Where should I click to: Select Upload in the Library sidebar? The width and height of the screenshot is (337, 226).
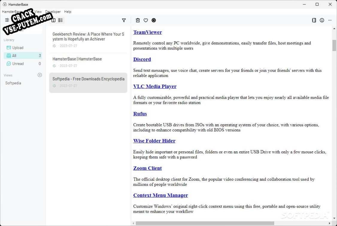[x=18, y=48]
